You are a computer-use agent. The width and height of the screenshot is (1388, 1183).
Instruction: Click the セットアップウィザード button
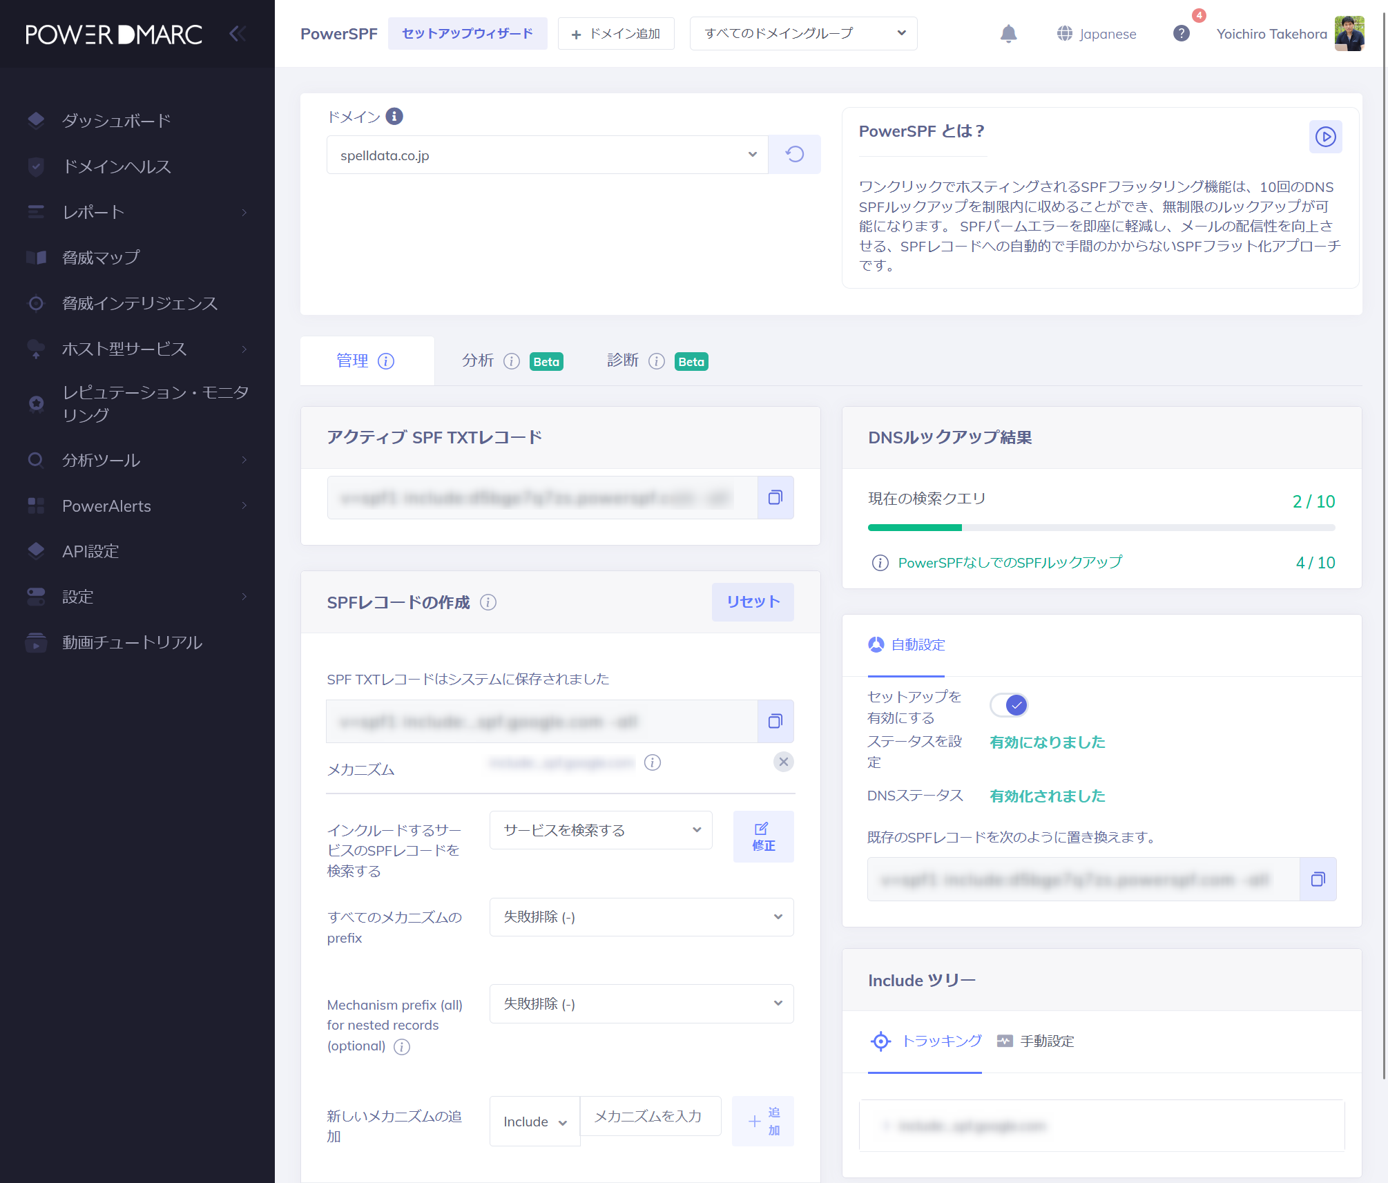click(x=468, y=33)
